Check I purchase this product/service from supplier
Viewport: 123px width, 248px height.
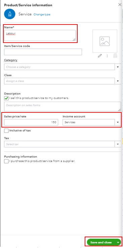[x=6, y=161]
